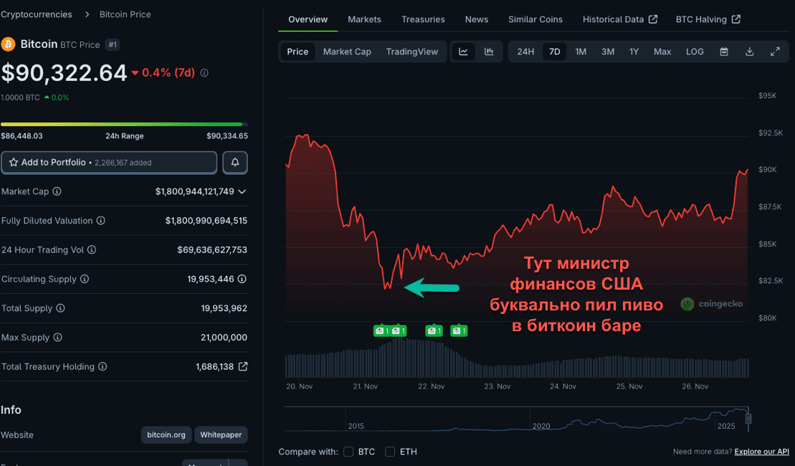Open the Markets tab
Screen dimensions: 795x466
pos(364,19)
